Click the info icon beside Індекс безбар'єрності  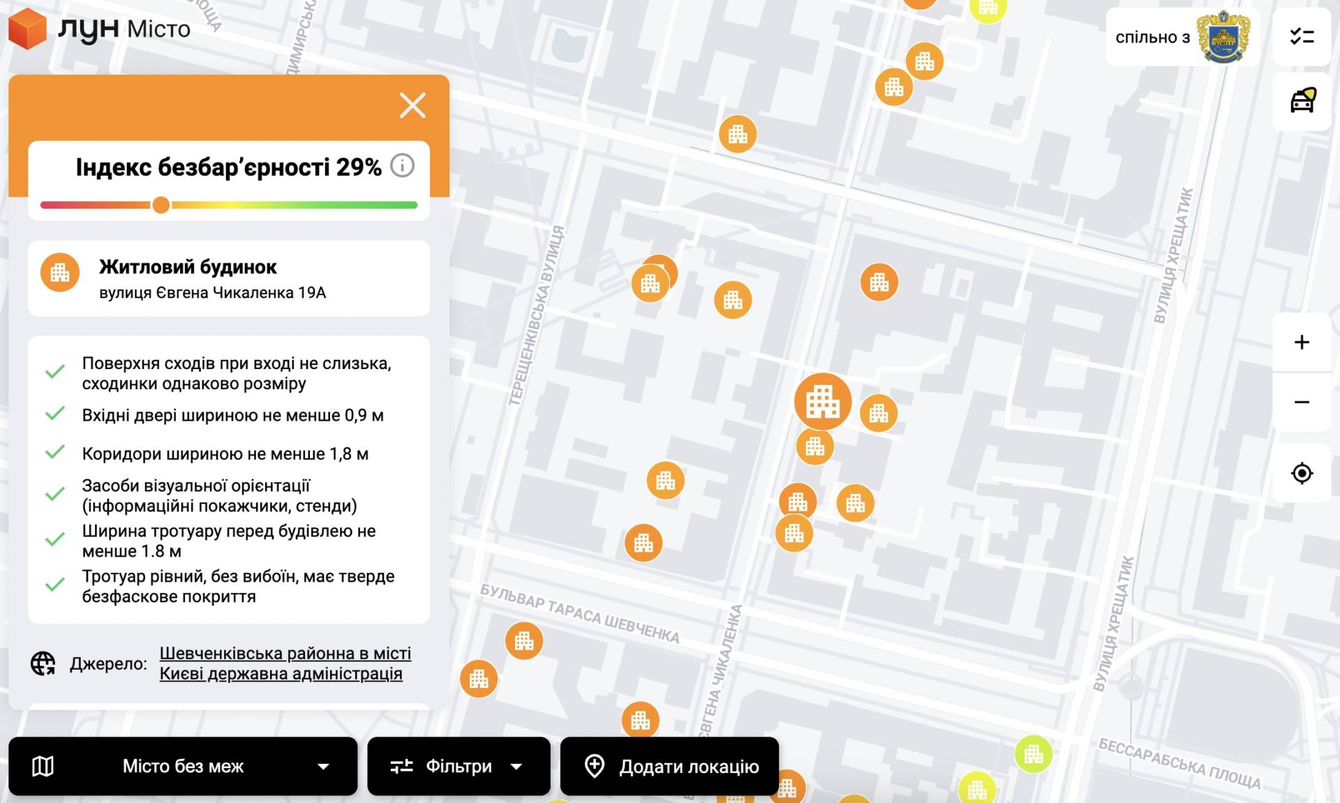(402, 166)
